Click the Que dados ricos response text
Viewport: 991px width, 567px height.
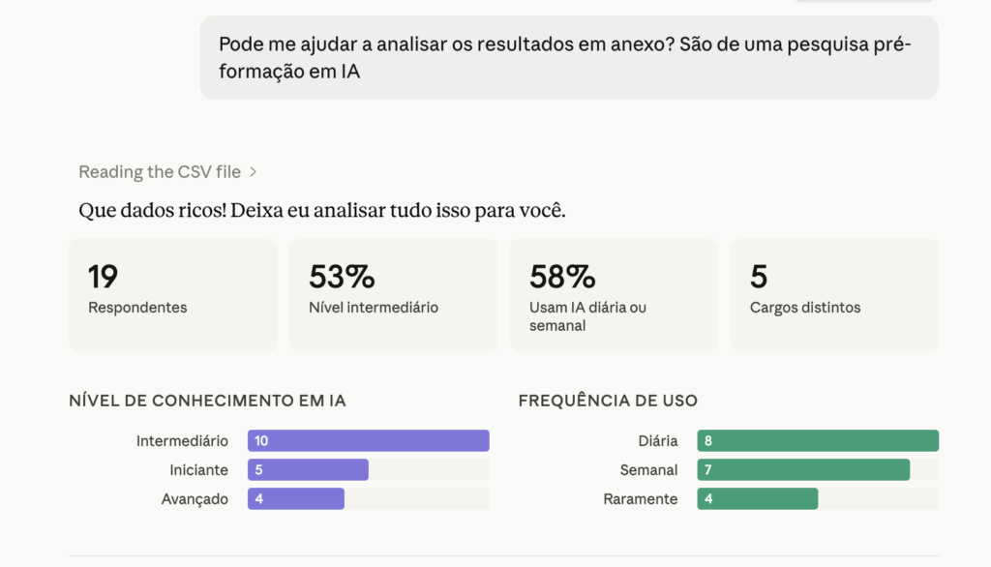click(321, 210)
